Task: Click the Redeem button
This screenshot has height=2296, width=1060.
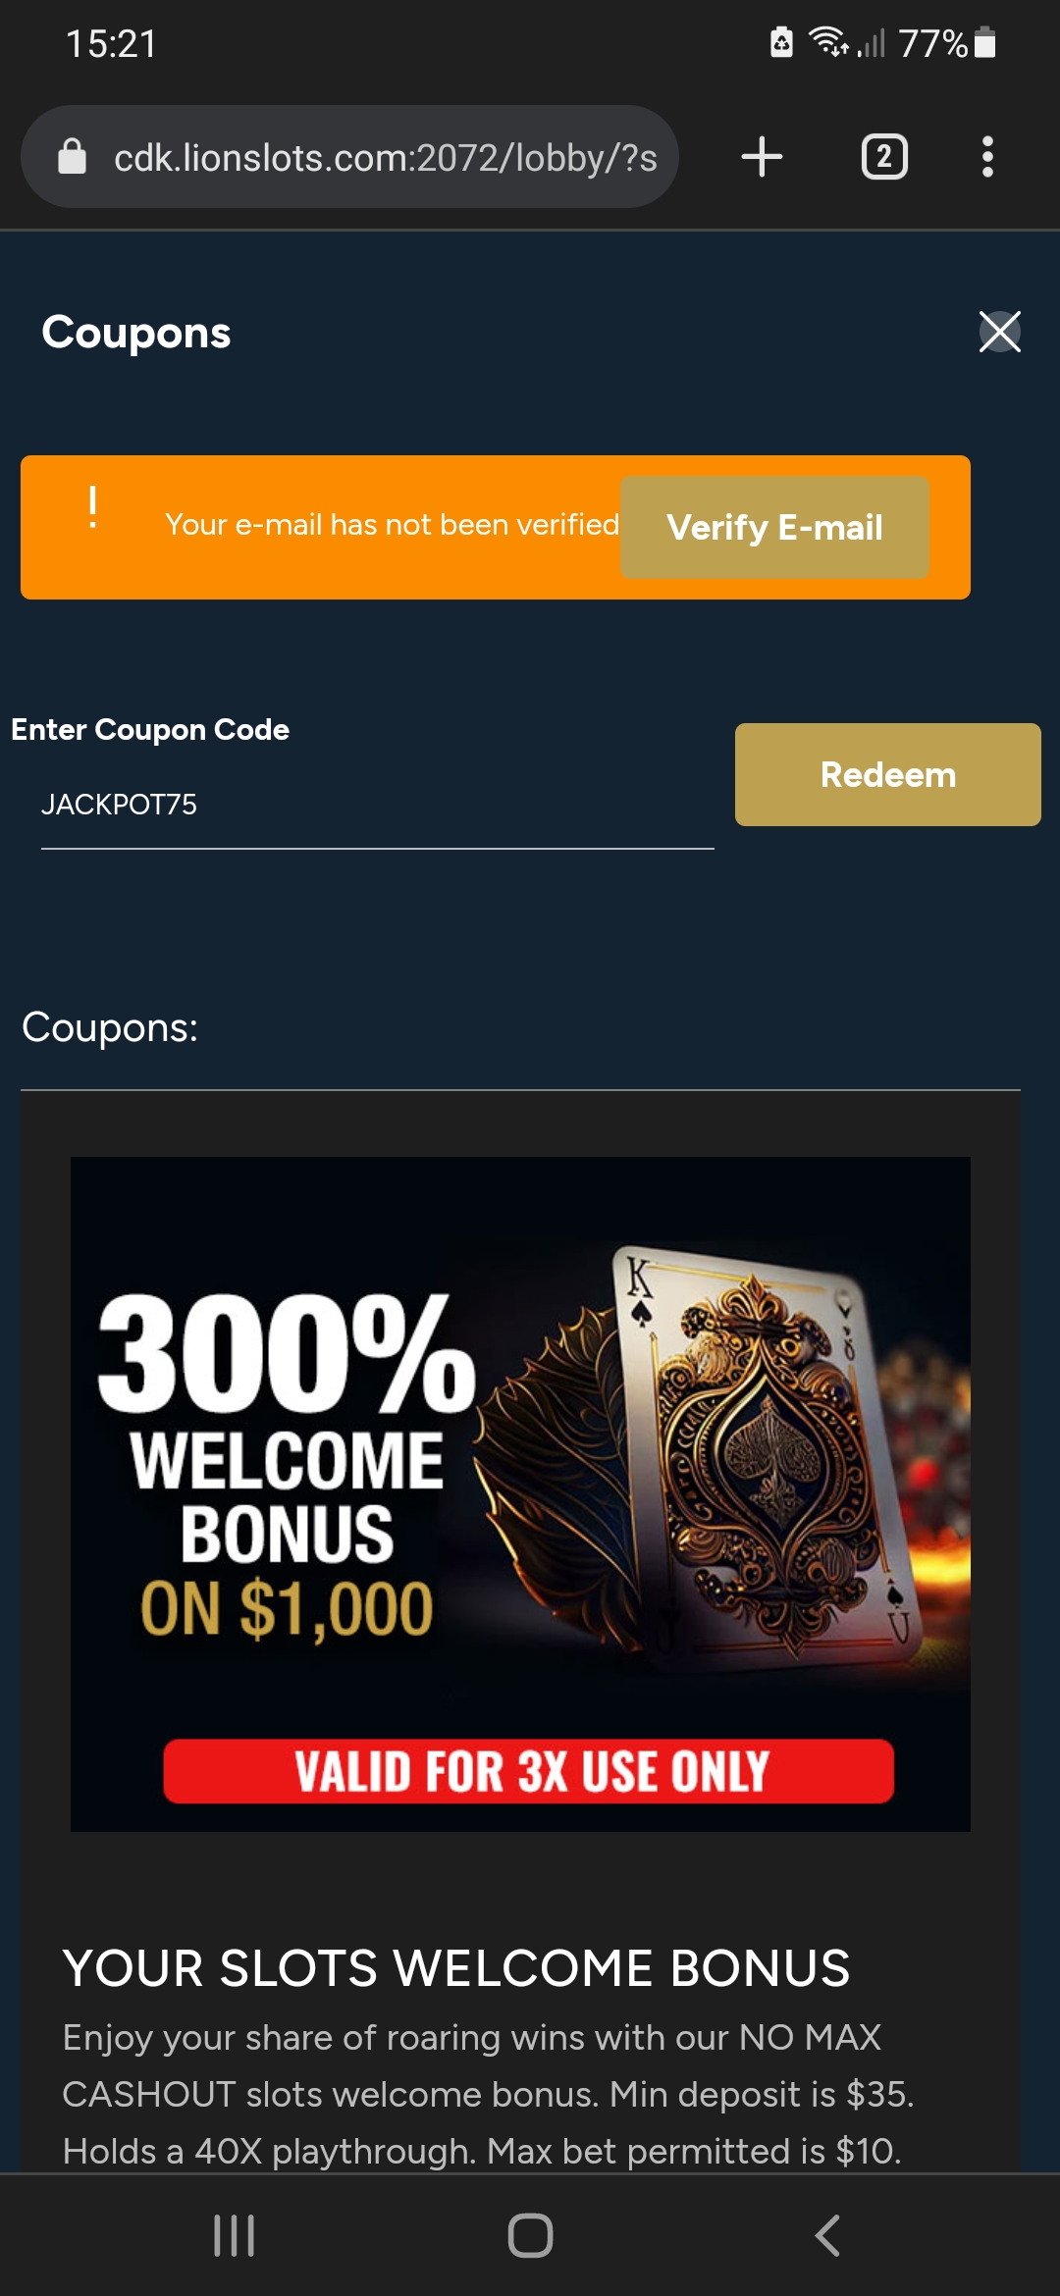Action: tap(887, 774)
